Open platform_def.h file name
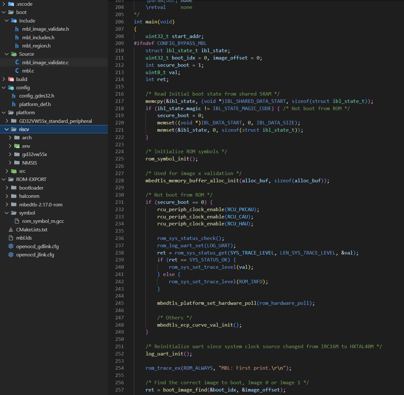The height and width of the screenshot is (395, 404). coord(35,104)
